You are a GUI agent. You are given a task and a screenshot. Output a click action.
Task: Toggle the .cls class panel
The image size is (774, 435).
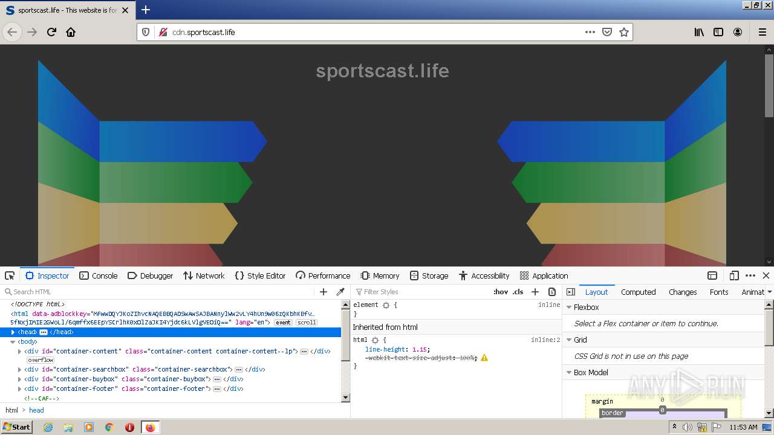pyautogui.click(x=518, y=292)
